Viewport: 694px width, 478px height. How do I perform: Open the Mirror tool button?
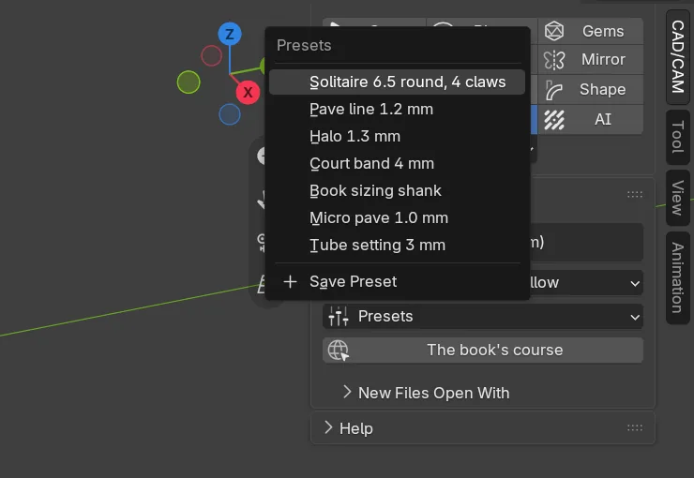click(591, 59)
